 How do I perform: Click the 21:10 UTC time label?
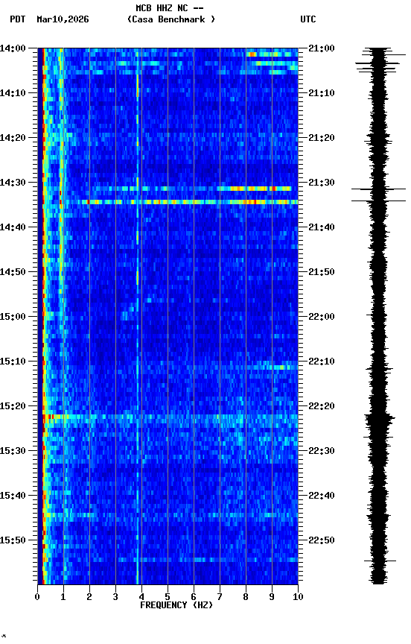point(322,93)
